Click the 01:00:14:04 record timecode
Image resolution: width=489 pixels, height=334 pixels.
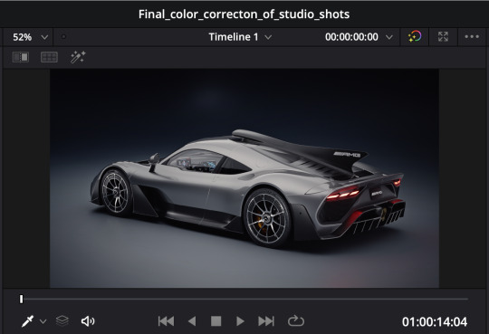click(435, 322)
